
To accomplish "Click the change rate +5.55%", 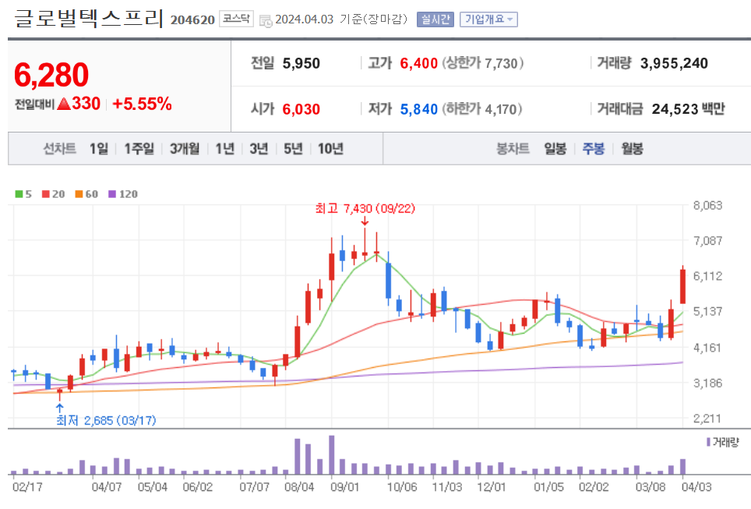I will click(x=142, y=104).
